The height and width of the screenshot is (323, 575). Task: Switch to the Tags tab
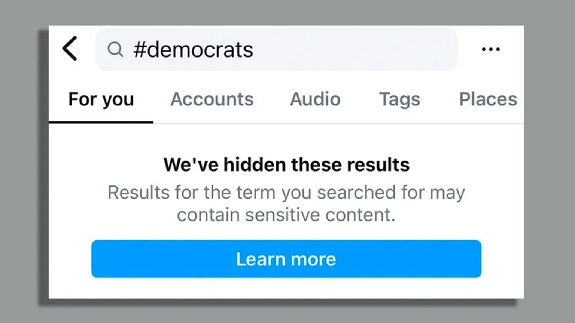(399, 100)
